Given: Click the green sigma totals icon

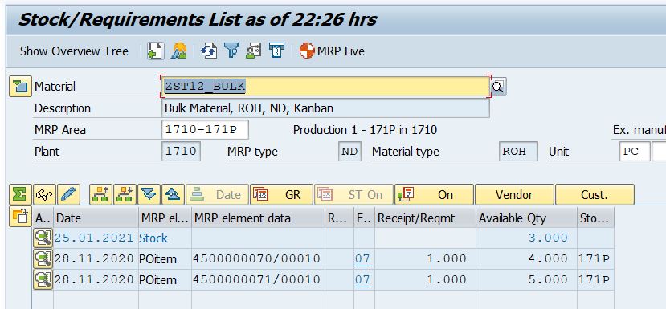Looking at the screenshot, I should (20, 194).
